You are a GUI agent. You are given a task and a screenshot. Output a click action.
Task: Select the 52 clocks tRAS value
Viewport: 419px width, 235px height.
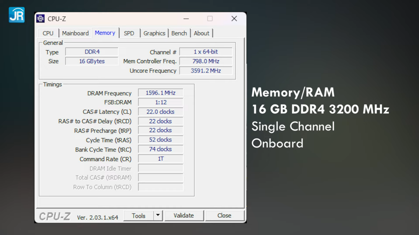point(160,140)
